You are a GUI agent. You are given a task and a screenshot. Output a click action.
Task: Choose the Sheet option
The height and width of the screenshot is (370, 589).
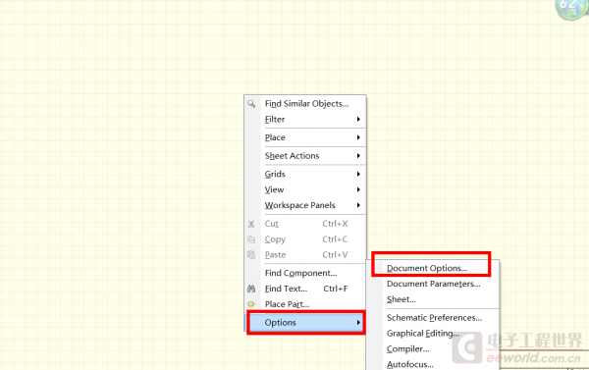pos(433,299)
